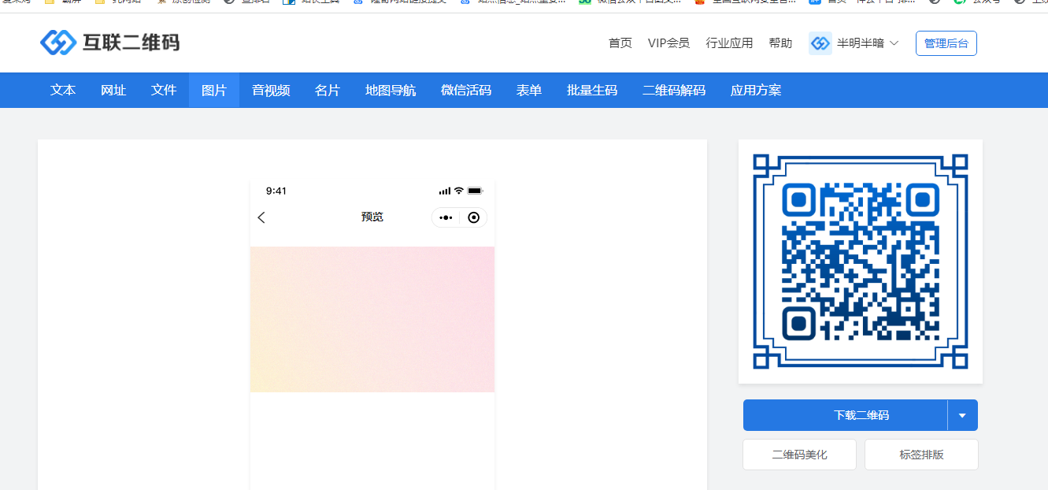Open 二维码美化 options
1048x490 pixels.
799,455
